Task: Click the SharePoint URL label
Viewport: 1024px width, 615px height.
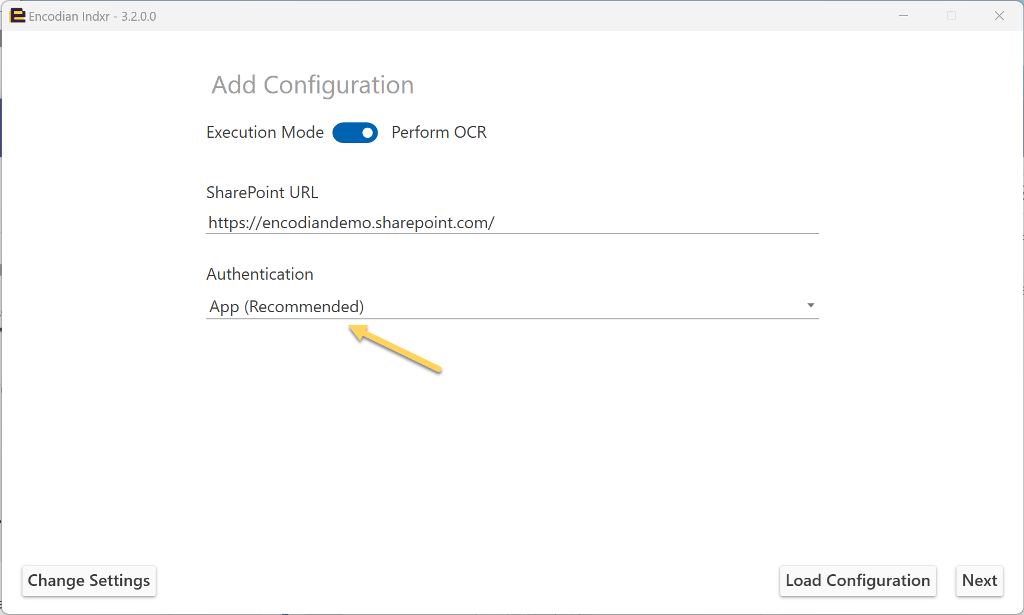Action: (x=262, y=193)
